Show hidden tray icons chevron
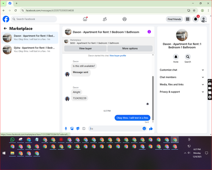 point(185,153)
